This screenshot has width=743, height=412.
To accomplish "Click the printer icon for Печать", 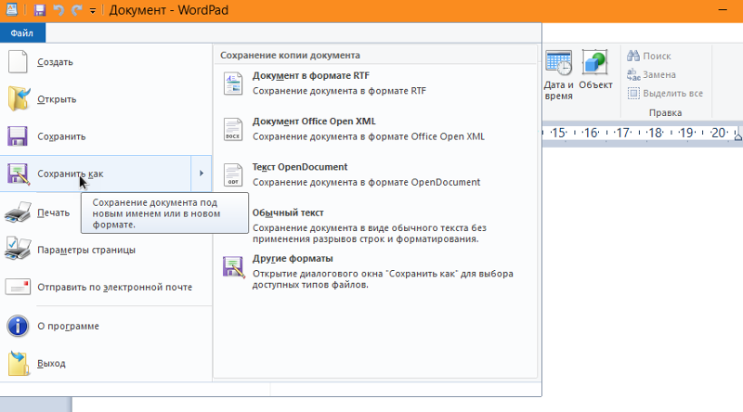I will click(x=18, y=212).
